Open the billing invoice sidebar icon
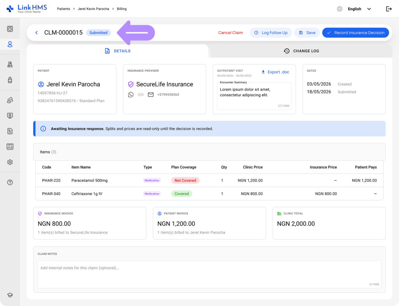Viewport: 399px width, 306px height. click(10, 131)
